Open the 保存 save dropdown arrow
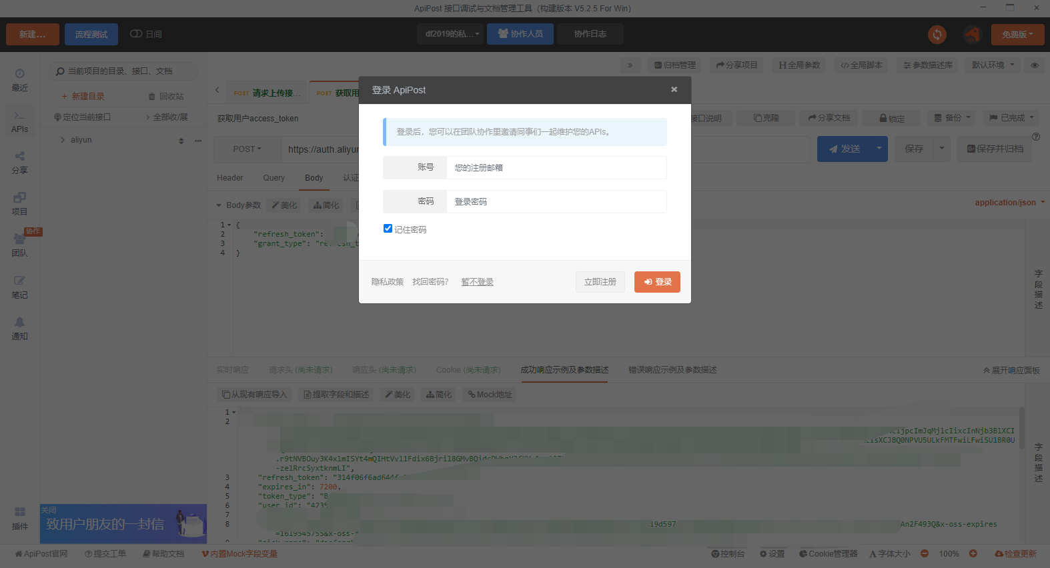 tap(941, 149)
